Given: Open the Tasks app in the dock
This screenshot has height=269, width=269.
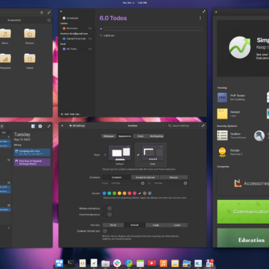Looking at the screenshot, I should click(x=94, y=263).
